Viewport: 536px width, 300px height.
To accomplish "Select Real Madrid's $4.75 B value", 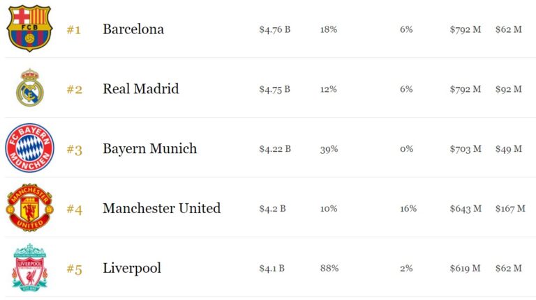I will (274, 89).
